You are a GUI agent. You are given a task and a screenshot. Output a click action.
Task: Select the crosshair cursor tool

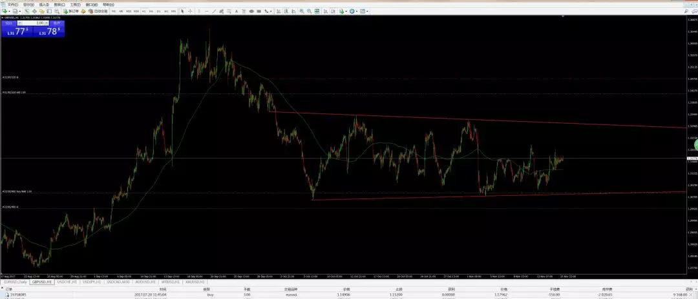(190, 11)
